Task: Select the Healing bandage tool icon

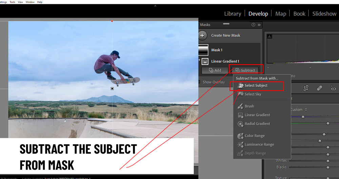Action: [x=320, y=88]
